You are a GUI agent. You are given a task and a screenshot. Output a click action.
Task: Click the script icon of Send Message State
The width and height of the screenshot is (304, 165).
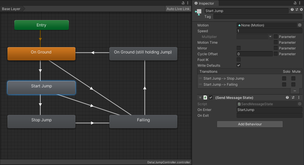pyautogui.click(x=205, y=98)
